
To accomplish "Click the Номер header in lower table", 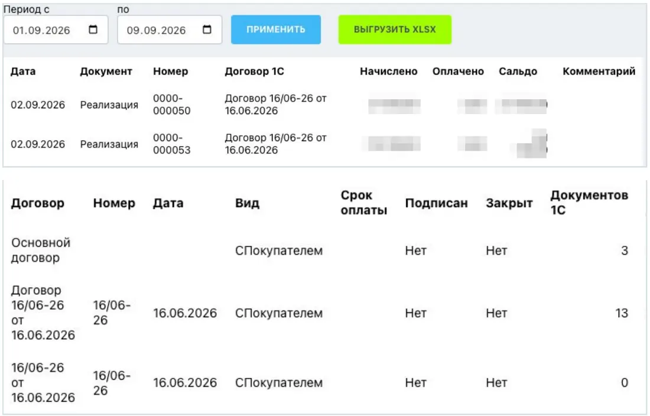I will click(x=114, y=203).
